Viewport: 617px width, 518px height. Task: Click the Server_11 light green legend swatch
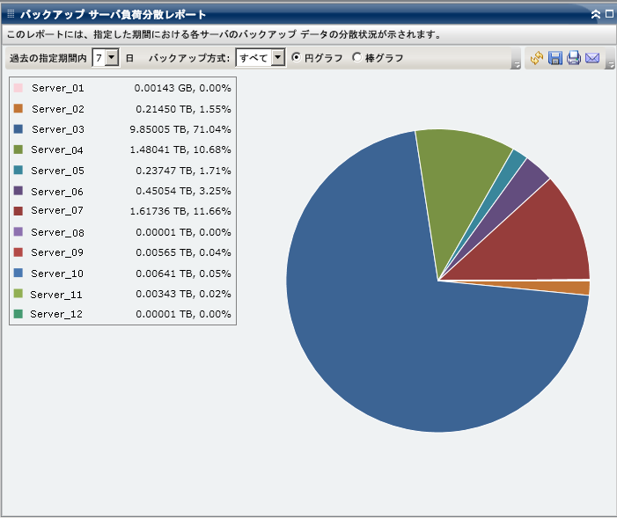[x=18, y=294]
